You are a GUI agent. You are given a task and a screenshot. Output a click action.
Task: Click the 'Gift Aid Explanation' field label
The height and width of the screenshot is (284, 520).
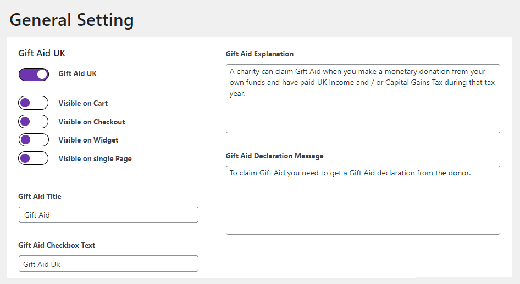coord(259,54)
